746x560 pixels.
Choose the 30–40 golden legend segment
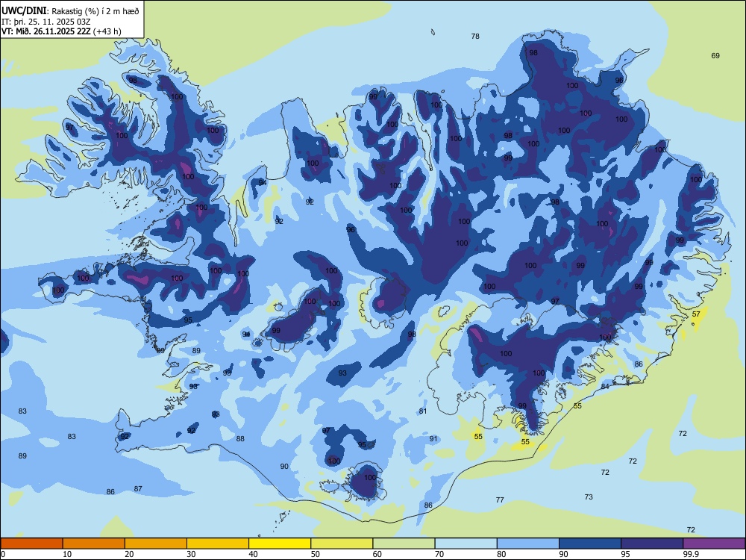tap(218, 544)
